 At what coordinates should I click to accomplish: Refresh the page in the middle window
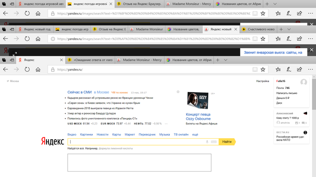pos(27,39)
